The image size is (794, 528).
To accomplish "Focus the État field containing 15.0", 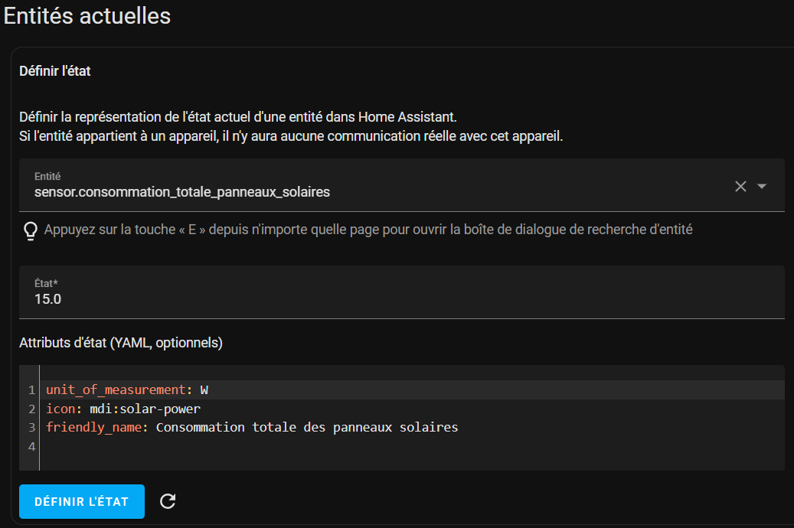I will (x=401, y=292).
